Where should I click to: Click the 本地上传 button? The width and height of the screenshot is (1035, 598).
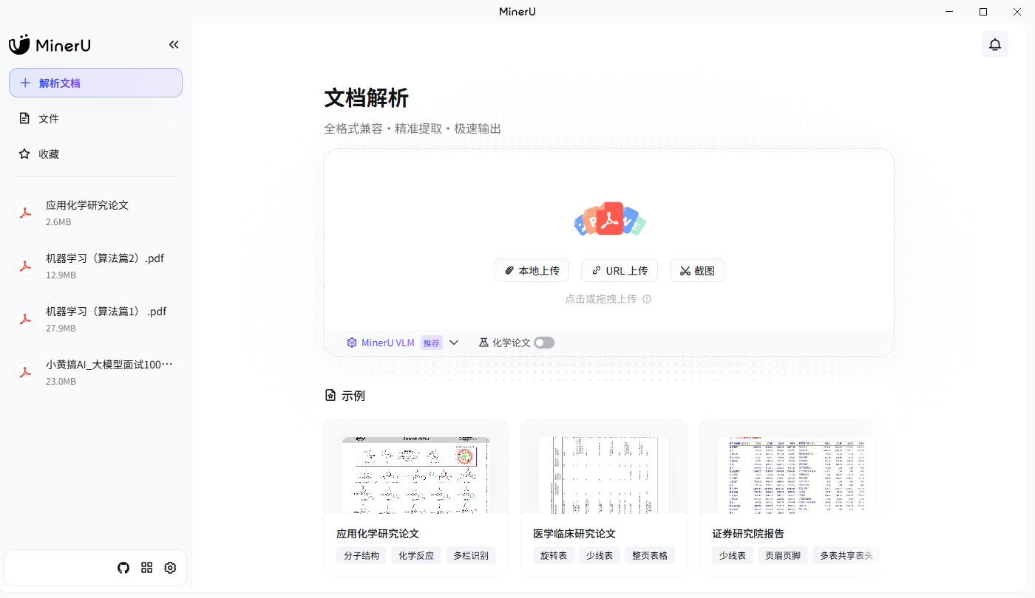point(532,270)
